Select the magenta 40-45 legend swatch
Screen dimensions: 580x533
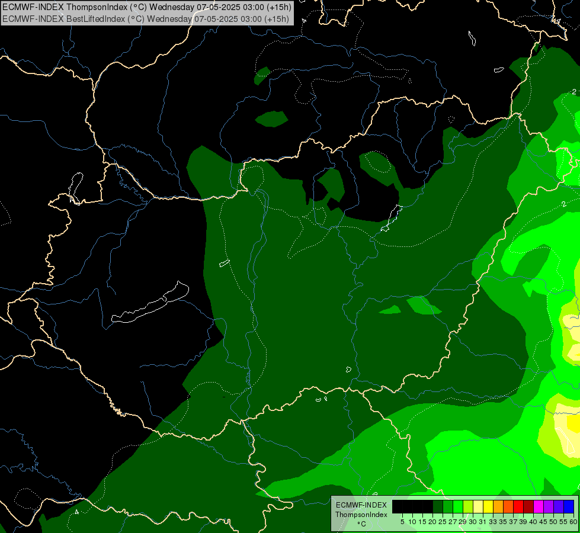pyautogui.click(x=539, y=506)
